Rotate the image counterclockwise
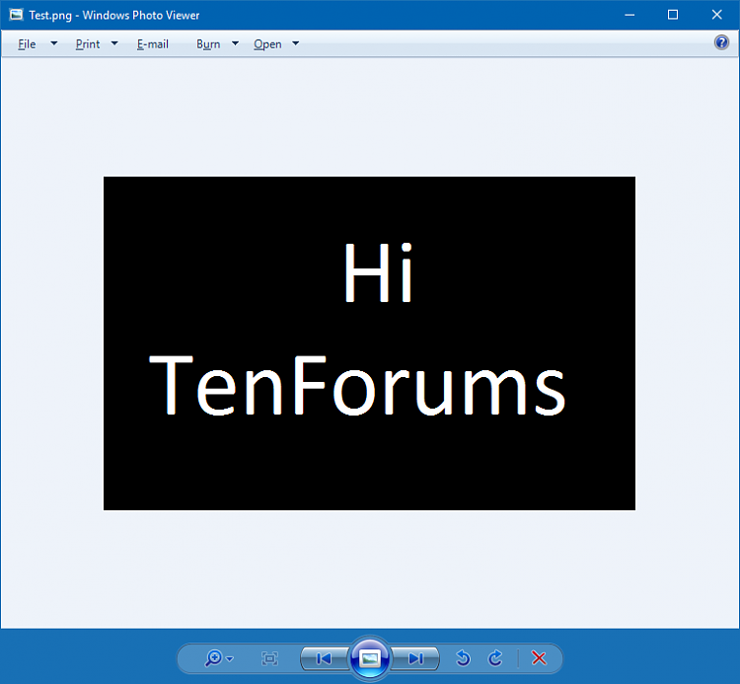The width and height of the screenshot is (740, 684). pos(463,658)
